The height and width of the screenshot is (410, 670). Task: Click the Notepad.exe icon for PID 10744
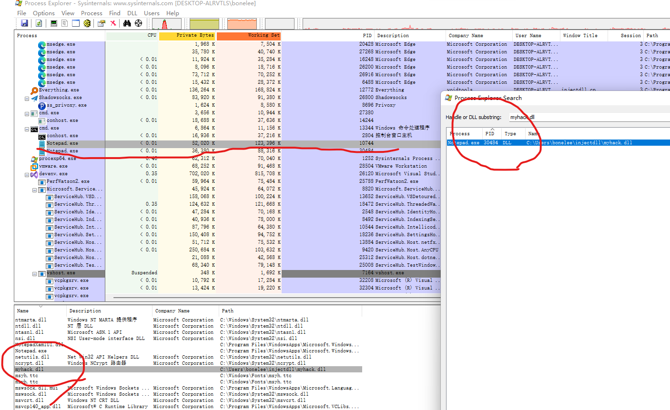[x=42, y=143]
